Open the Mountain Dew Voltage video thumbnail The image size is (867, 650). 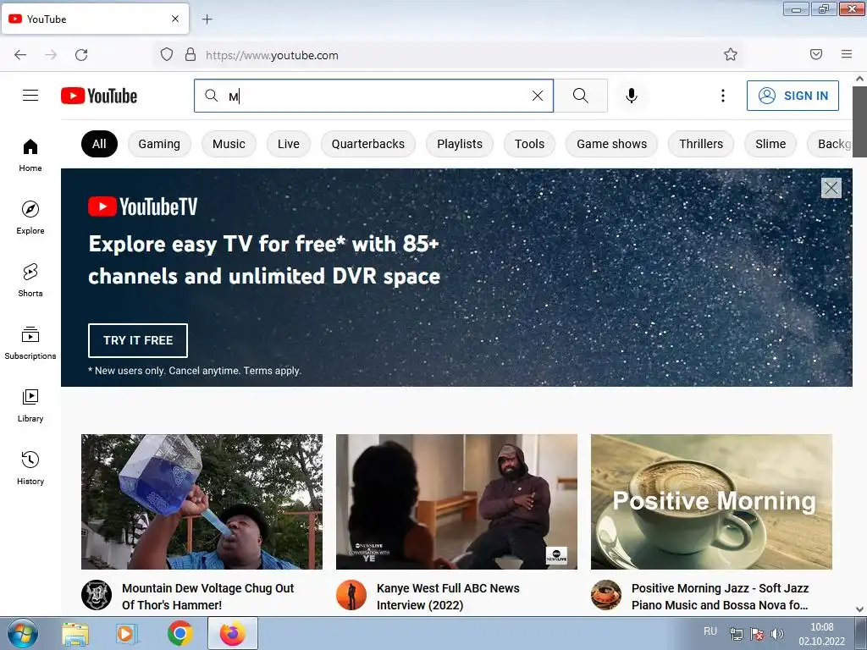pyautogui.click(x=202, y=502)
